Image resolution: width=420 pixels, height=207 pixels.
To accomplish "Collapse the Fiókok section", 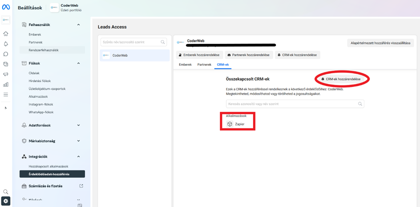I will (x=78, y=63).
